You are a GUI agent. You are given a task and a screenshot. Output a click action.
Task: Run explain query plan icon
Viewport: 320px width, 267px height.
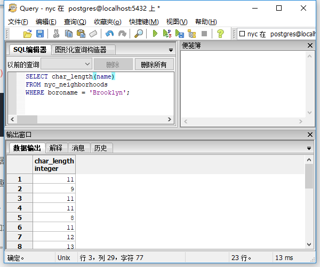[x=192, y=34]
